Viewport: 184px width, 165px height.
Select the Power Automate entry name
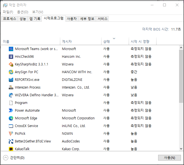pos(27,111)
